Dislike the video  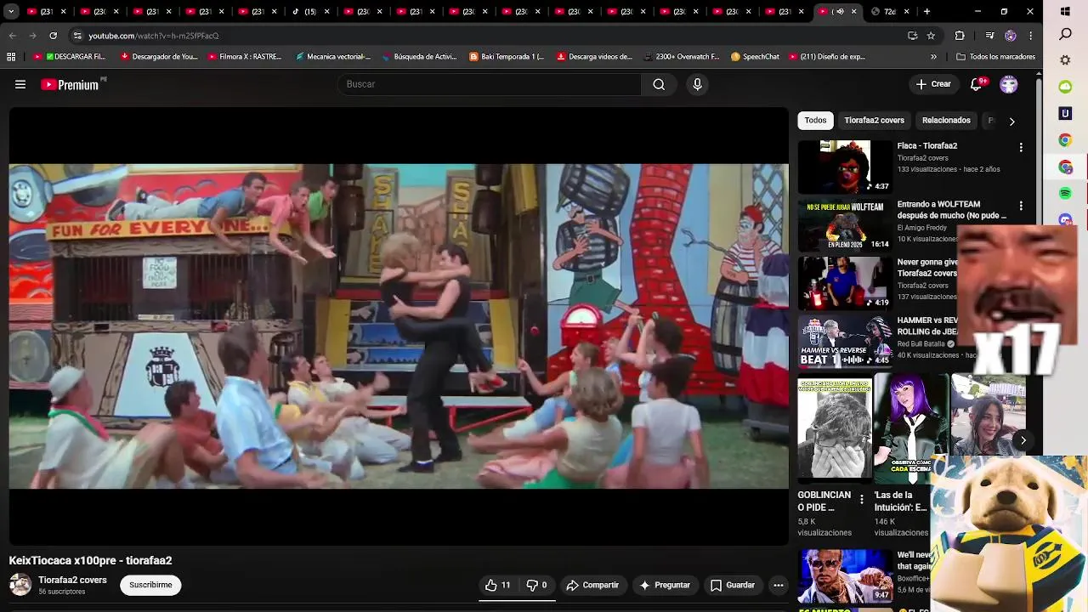(536, 585)
